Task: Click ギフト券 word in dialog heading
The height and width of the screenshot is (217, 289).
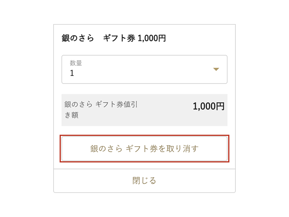Action: click(119, 39)
